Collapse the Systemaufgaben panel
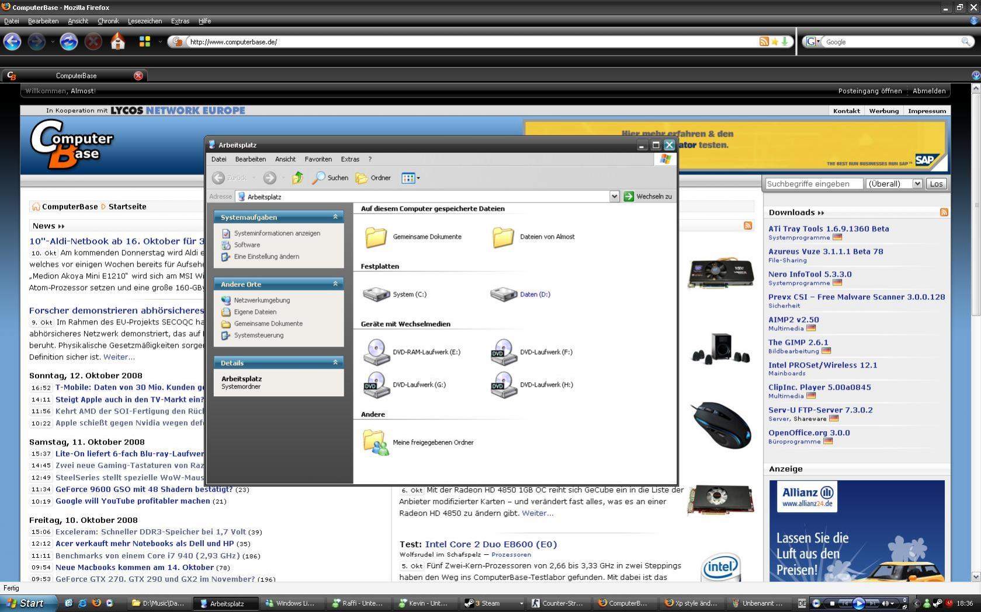This screenshot has width=981, height=612. click(x=335, y=217)
